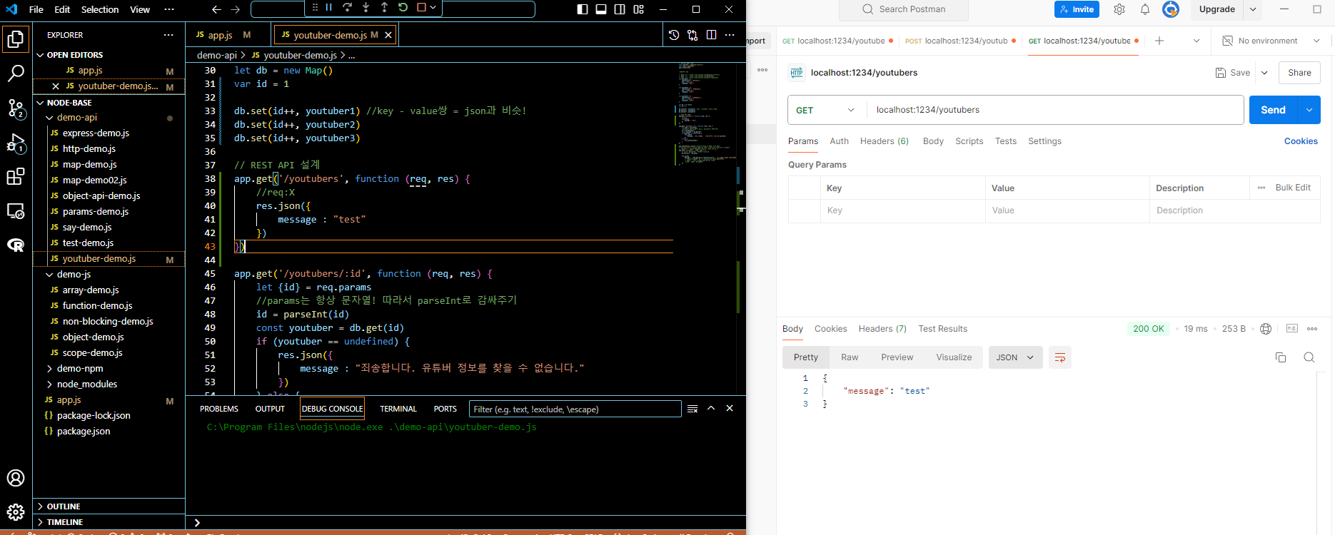Stop the debug session
The width and height of the screenshot is (1335, 535).
pyautogui.click(x=421, y=7)
